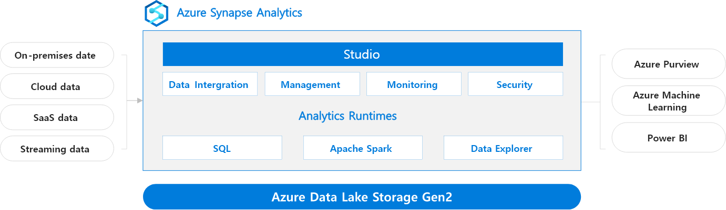Choose the Streaming data source pill

(x=57, y=149)
